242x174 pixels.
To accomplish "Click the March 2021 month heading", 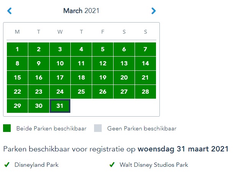I will [x=81, y=11].
